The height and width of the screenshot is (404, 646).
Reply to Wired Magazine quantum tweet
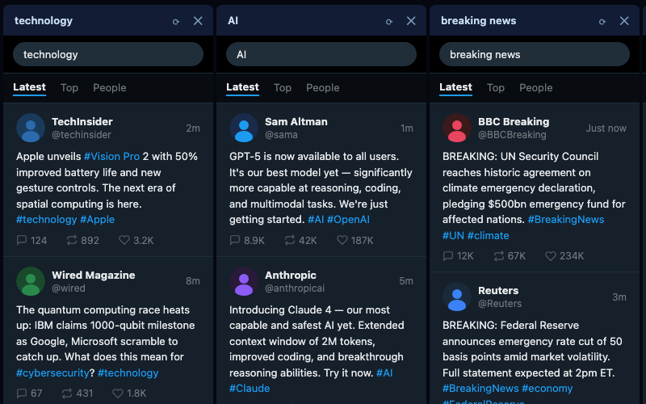point(29,393)
